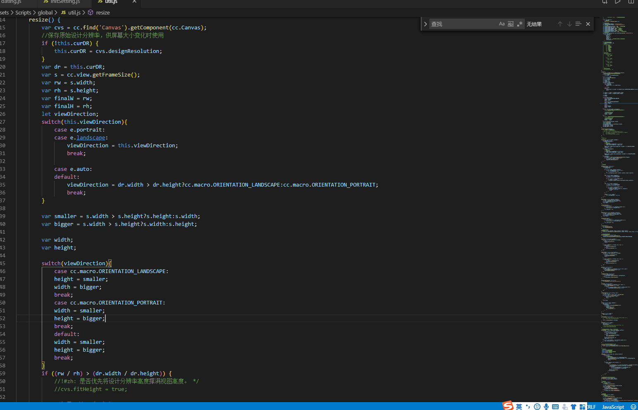
Task: Click the cvs.fitHeight = true comment
Action: pos(90,389)
